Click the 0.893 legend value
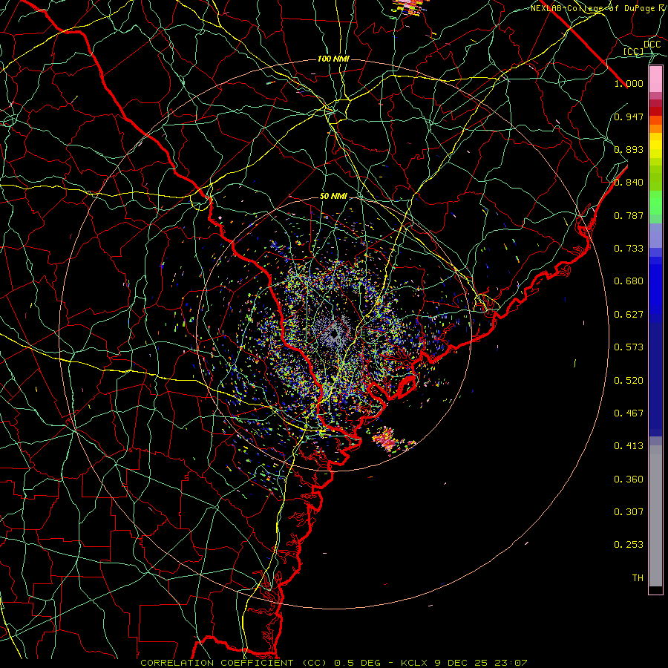Screen dimensions: 668x668 point(629,149)
